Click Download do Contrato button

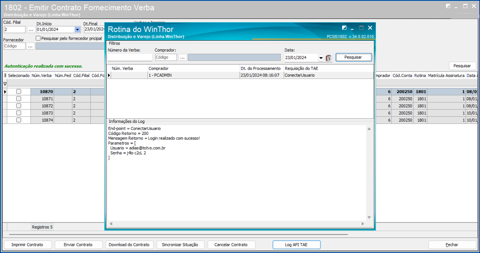(129, 245)
